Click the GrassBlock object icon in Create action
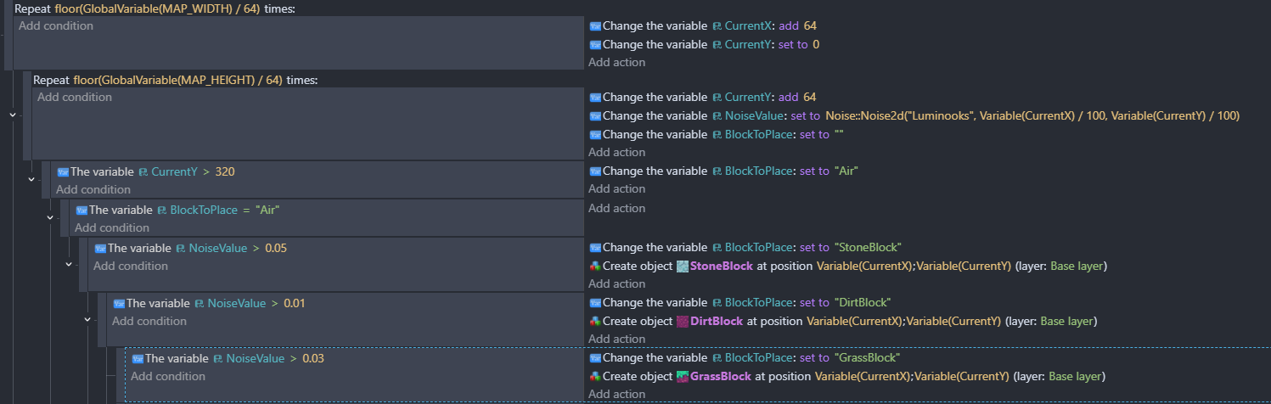This screenshot has width=1271, height=404. click(683, 377)
